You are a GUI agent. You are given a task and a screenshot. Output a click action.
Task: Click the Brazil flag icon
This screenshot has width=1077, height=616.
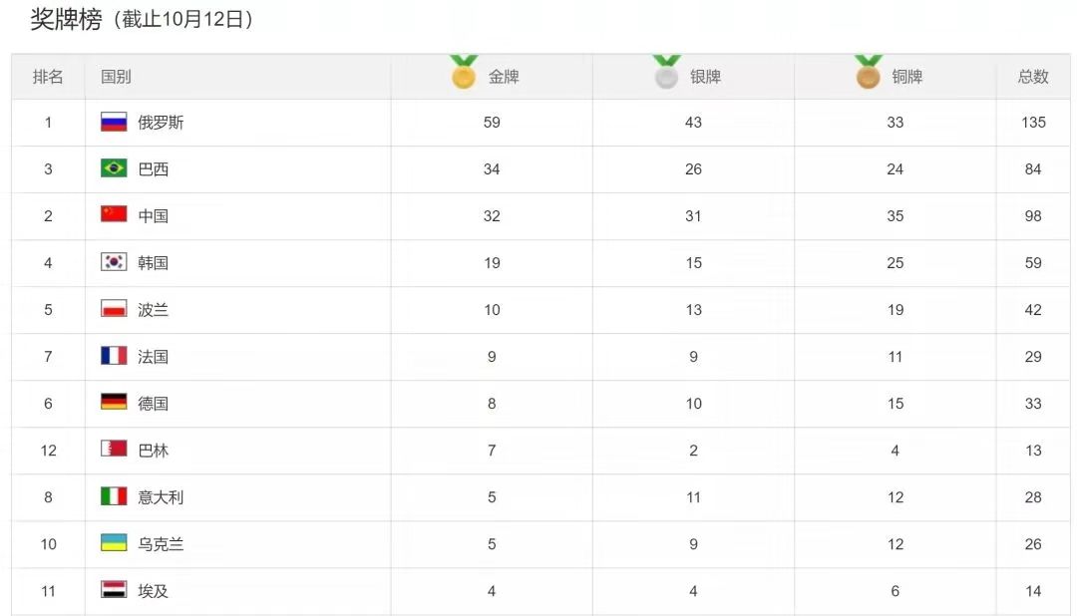(114, 168)
